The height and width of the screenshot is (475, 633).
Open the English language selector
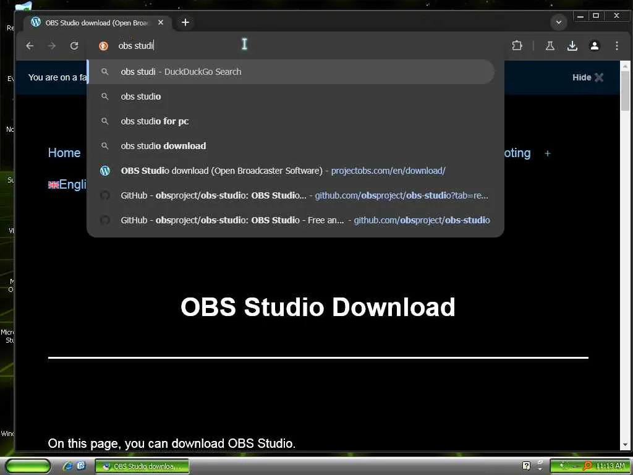pos(67,184)
